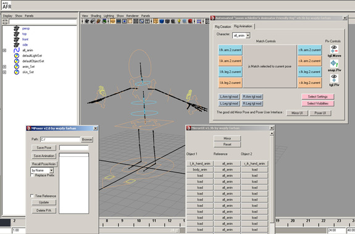This screenshot has height=234, width=355.
Task: Select the top camera icon in outliner
Action: point(16,34)
